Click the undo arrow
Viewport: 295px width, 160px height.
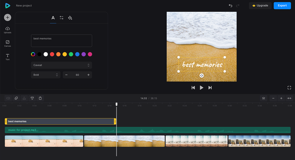[x=230, y=6]
